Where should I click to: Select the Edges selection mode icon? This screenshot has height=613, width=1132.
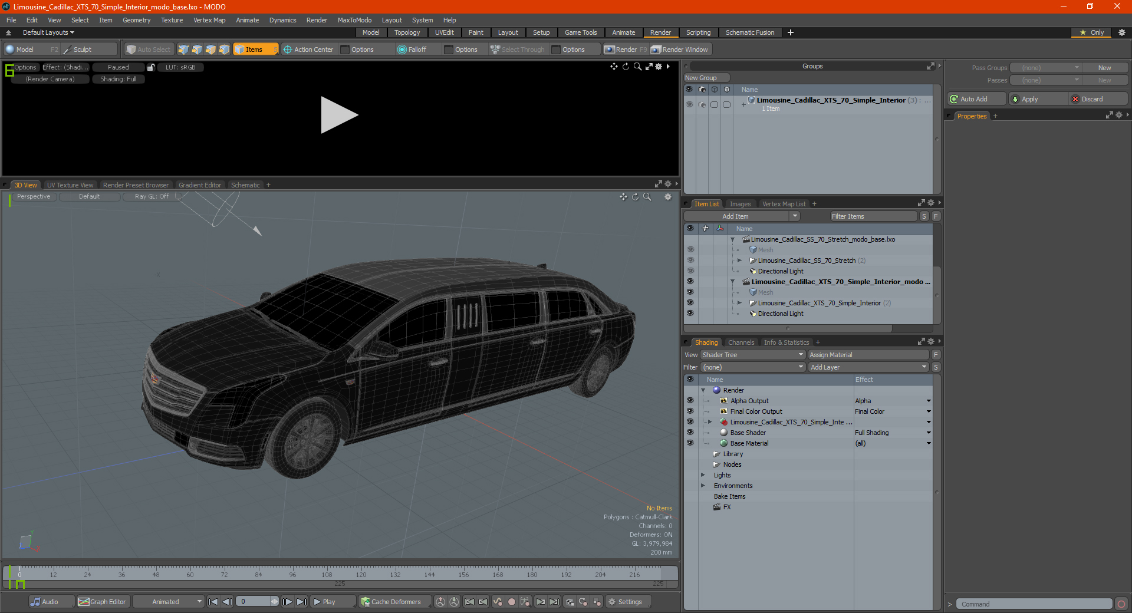[x=197, y=50]
